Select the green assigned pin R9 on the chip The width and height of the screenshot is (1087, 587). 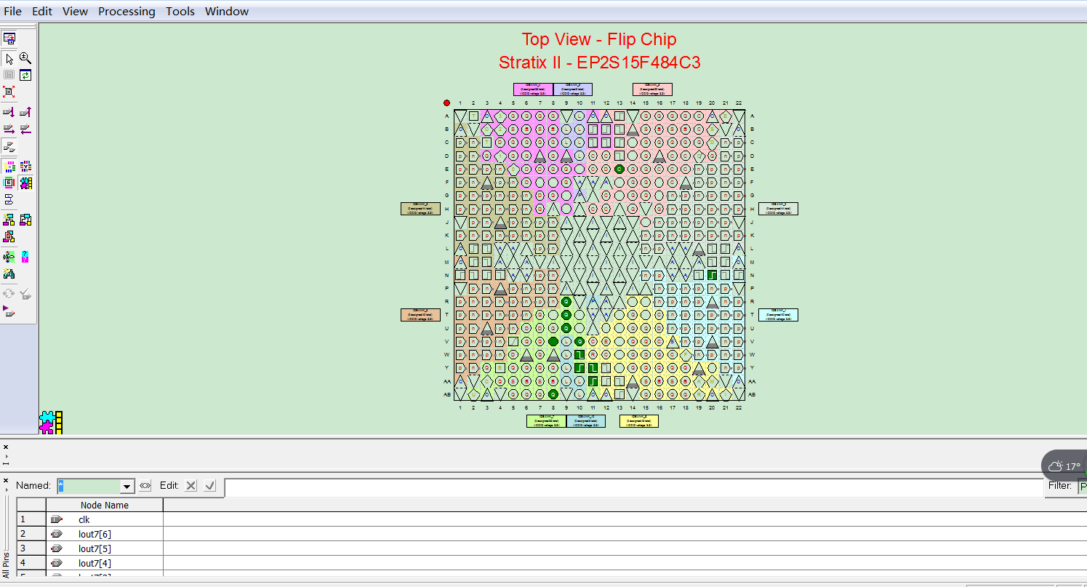[x=566, y=301]
